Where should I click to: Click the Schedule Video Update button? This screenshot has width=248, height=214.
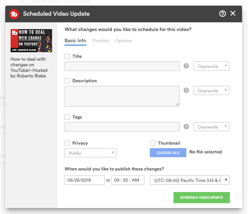point(201,197)
